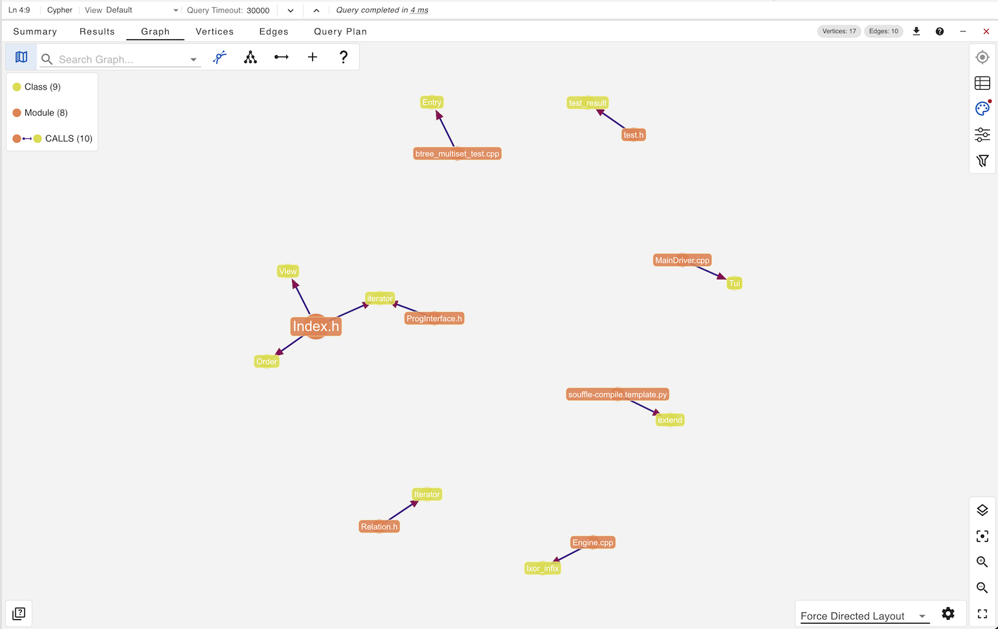Click the path finder tool icon
This screenshot has width=998, height=629.
coord(220,57)
